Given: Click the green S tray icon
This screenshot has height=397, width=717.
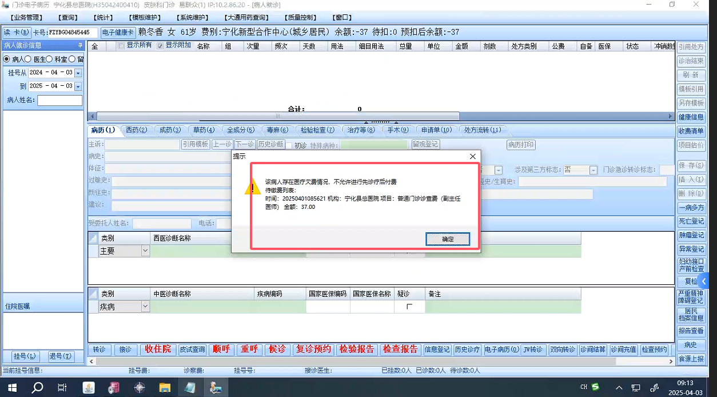Looking at the screenshot, I should [596, 387].
